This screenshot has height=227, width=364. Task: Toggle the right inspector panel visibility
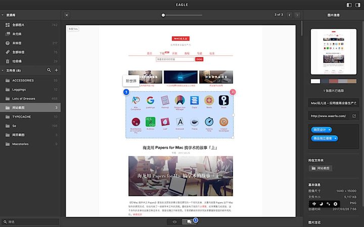(357, 5)
